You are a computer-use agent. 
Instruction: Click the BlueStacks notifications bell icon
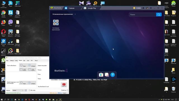coord(143,8)
